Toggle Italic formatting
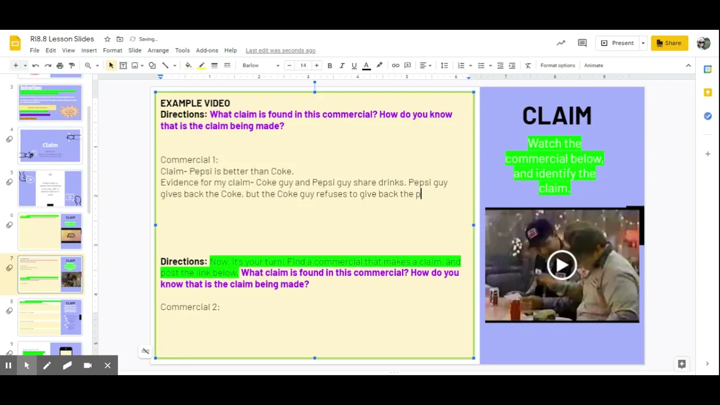The image size is (720, 405). click(x=341, y=66)
